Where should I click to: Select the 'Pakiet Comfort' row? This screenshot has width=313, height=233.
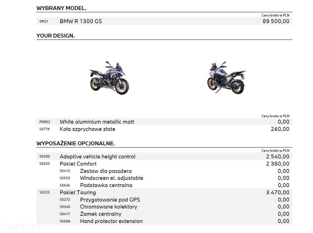click(x=164, y=164)
